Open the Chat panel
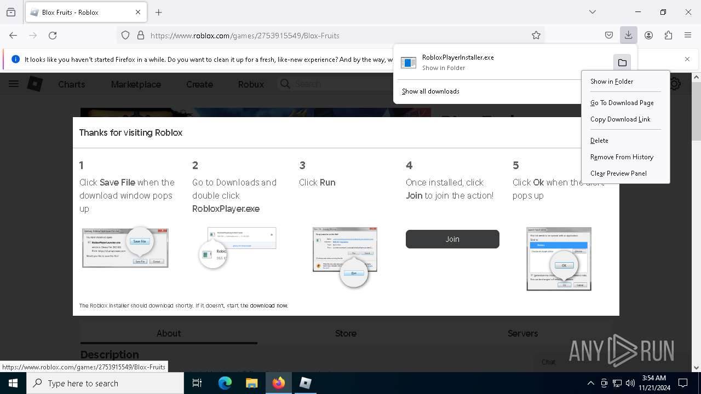Image resolution: width=701 pixels, height=394 pixels. (549, 362)
